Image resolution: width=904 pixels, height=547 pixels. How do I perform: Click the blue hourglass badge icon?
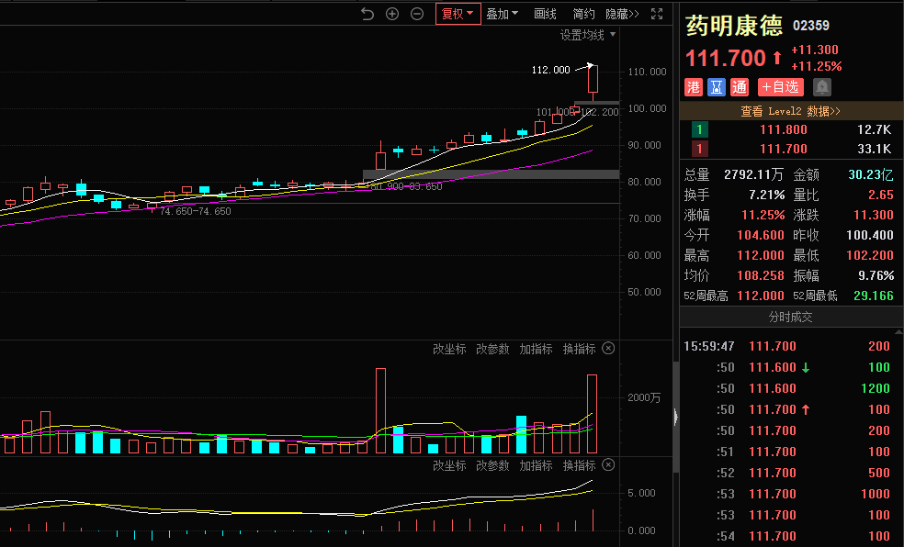pyautogui.click(x=717, y=87)
